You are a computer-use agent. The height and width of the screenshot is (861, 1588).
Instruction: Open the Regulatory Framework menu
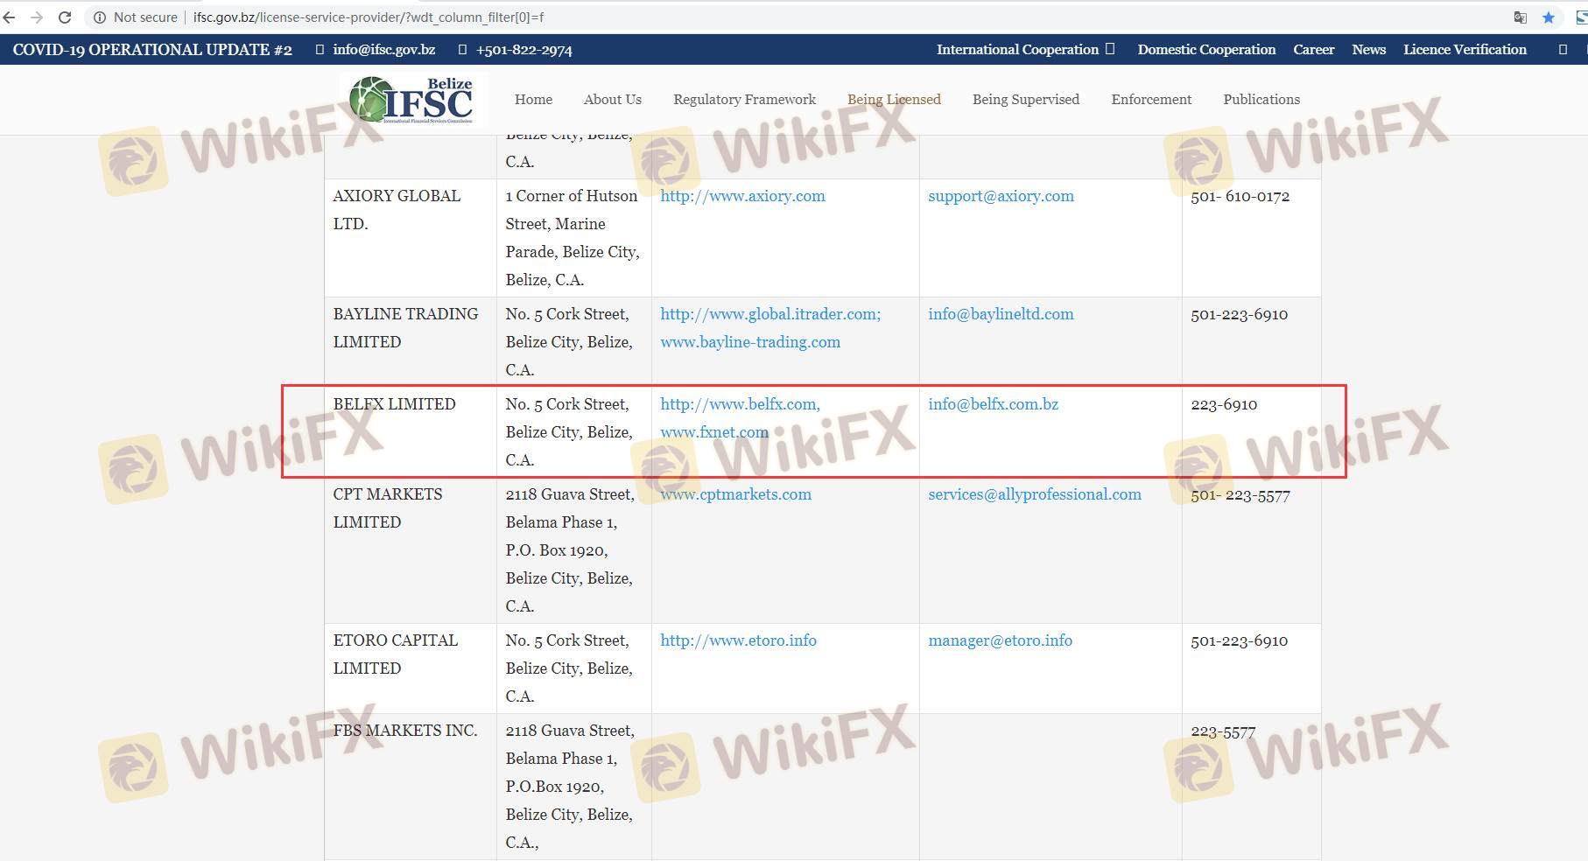pyautogui.click(x=744, y=100)
